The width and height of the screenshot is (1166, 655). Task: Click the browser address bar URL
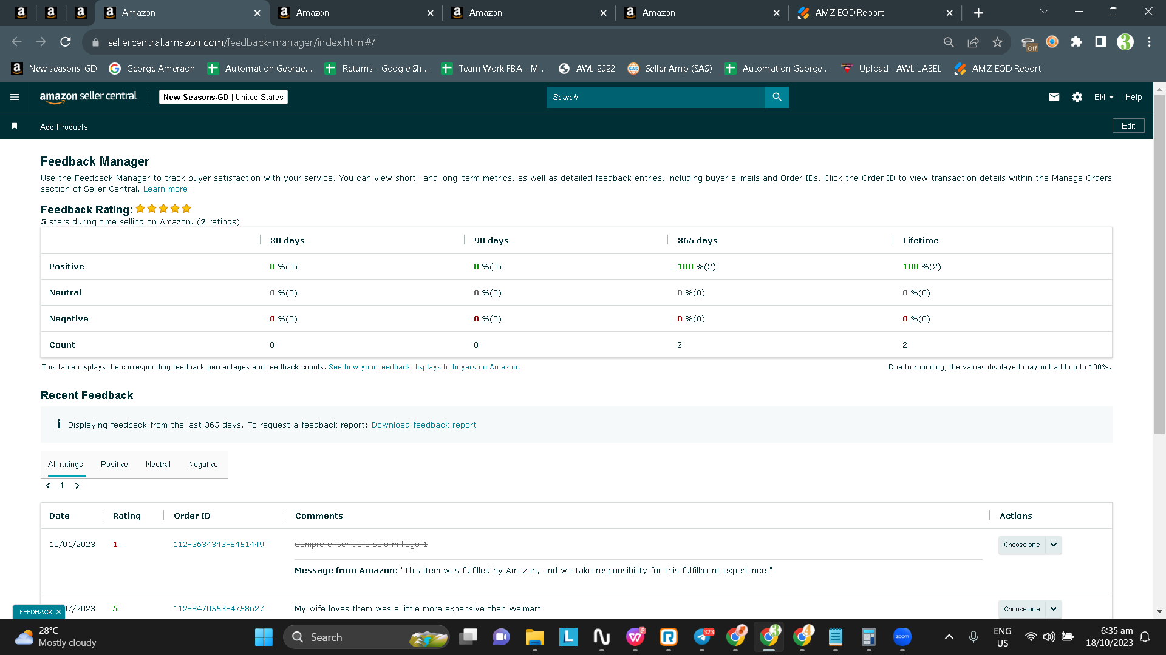(x=242, y=42)
